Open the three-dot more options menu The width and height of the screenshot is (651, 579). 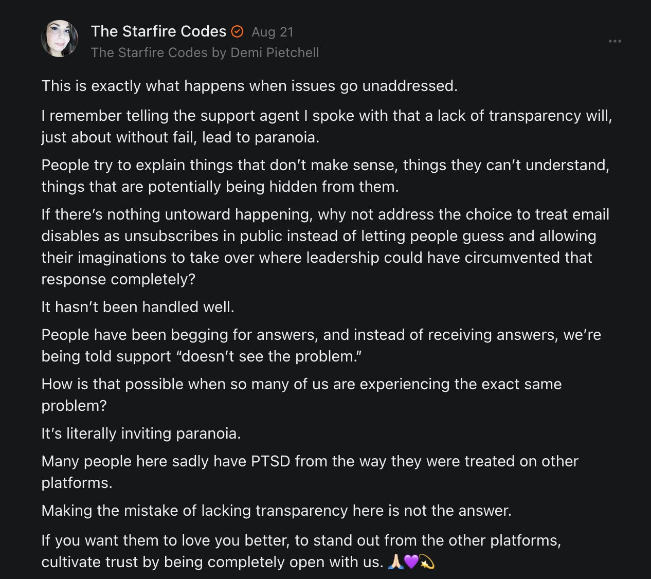[614, 41]
